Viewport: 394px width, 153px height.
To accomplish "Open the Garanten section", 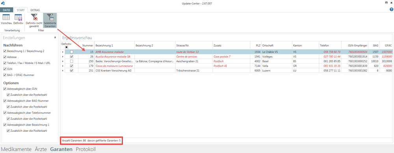I will (x=61, y=149).
